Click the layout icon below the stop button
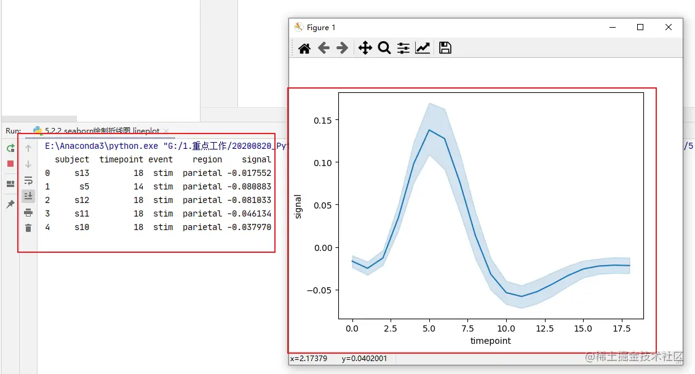695x374 pixels. coord(10,184)
